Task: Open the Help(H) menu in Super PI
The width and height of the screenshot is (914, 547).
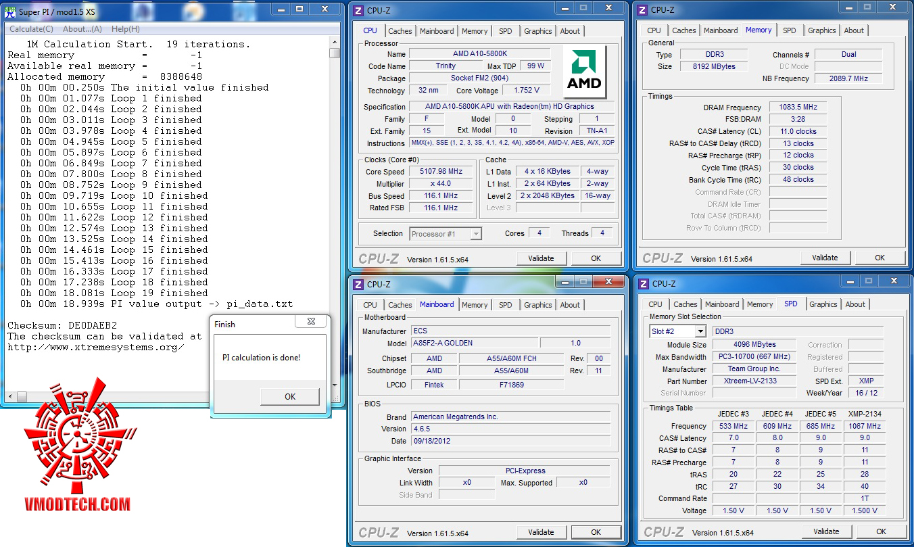Action: point(125,29)
